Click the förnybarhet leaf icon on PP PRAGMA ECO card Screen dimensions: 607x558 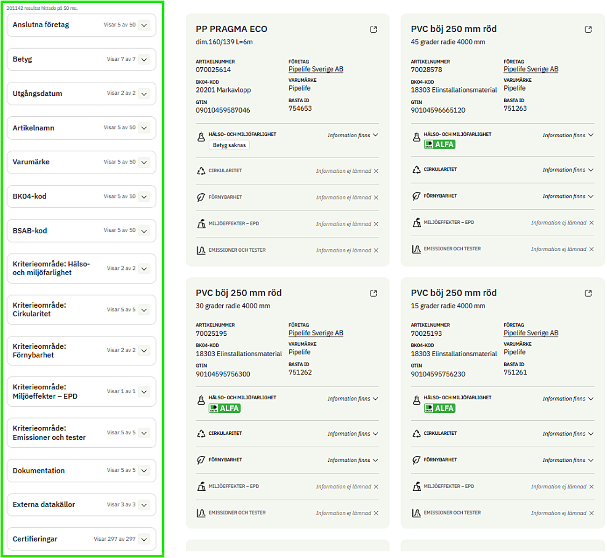click(x=201, y=198)
